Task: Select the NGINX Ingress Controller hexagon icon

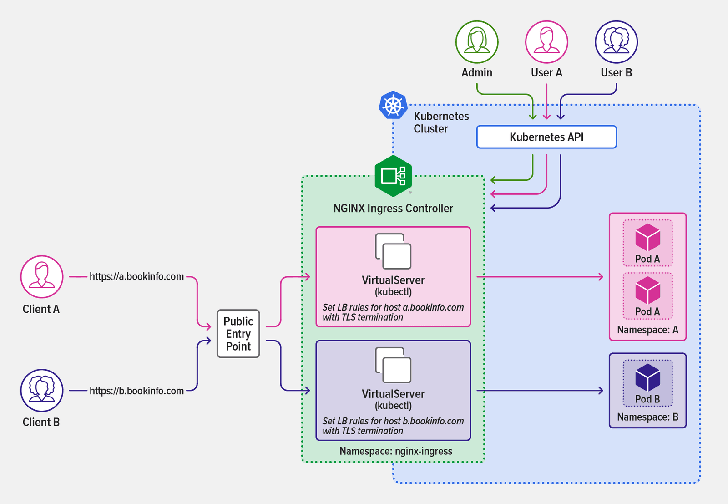Action: (x=392, y=177)
